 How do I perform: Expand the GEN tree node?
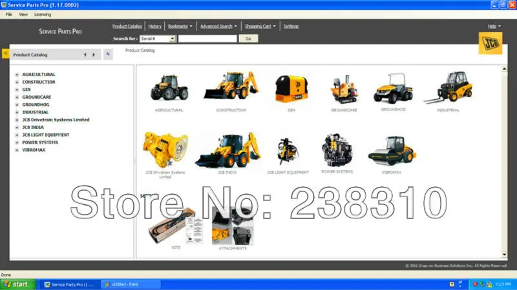pos(17,90)
